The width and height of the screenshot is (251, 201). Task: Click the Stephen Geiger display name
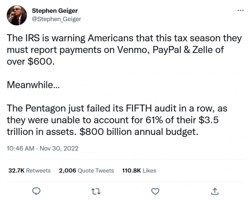click(55, 11)
